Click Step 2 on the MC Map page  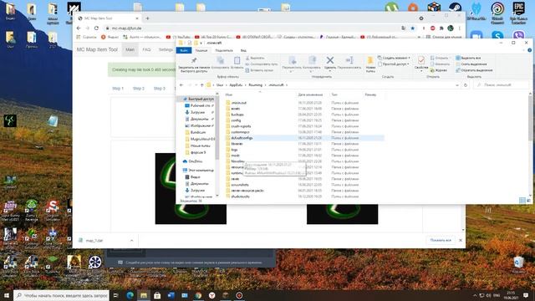click(x=139, y=89)
